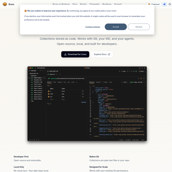Click the main git branch button

pyautogui.click(x=124, y=71)
